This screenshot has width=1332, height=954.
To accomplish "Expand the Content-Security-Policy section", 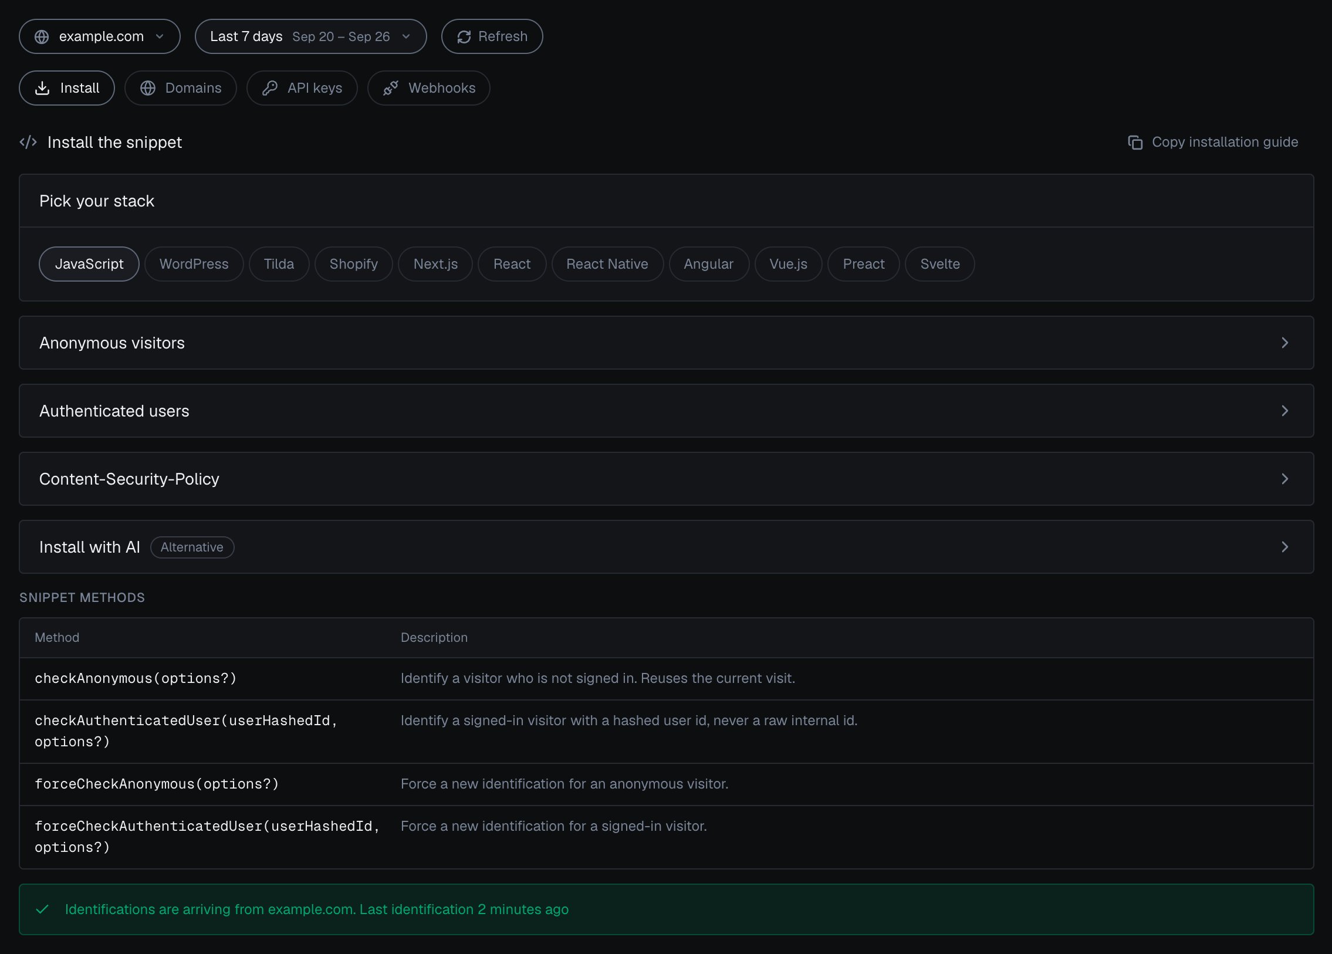I will click(666, 479).
